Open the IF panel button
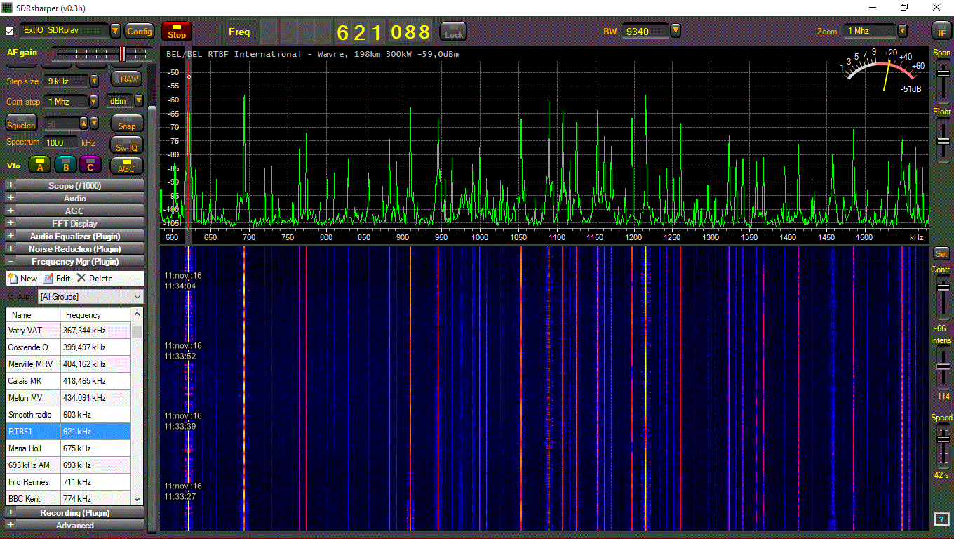 click(941, 32)
